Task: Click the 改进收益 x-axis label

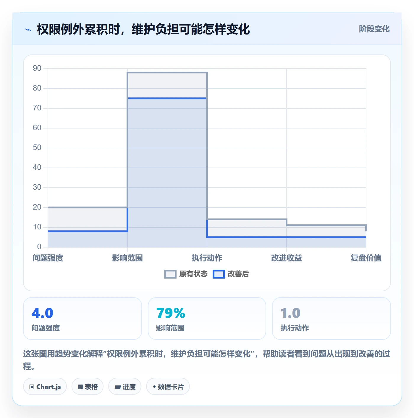Action: (287, 258)
